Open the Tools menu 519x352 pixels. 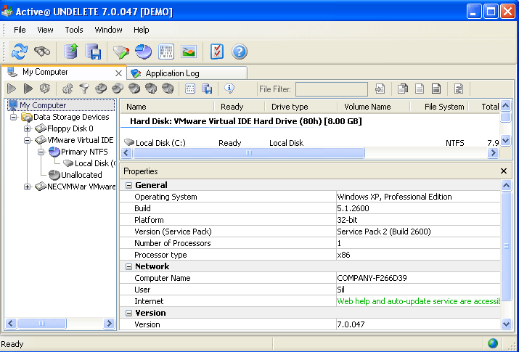(74, 30)
